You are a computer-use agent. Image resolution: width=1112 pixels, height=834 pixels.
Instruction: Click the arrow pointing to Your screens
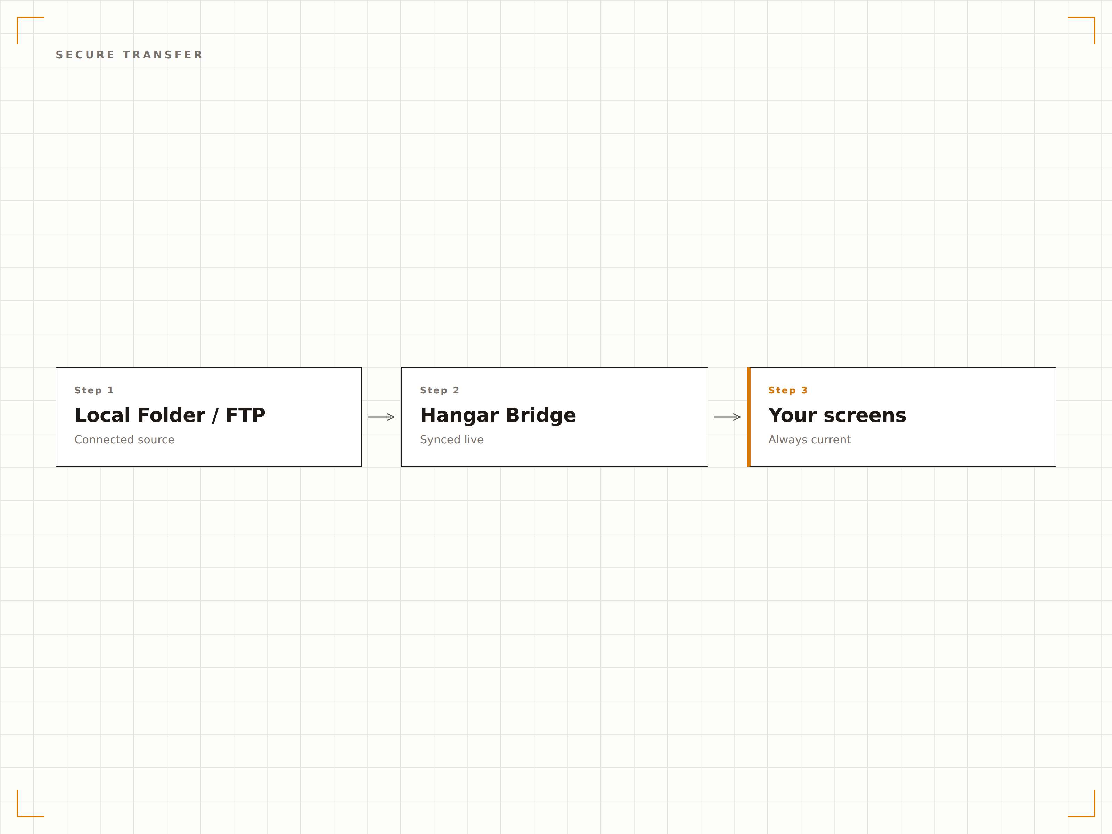727,417
